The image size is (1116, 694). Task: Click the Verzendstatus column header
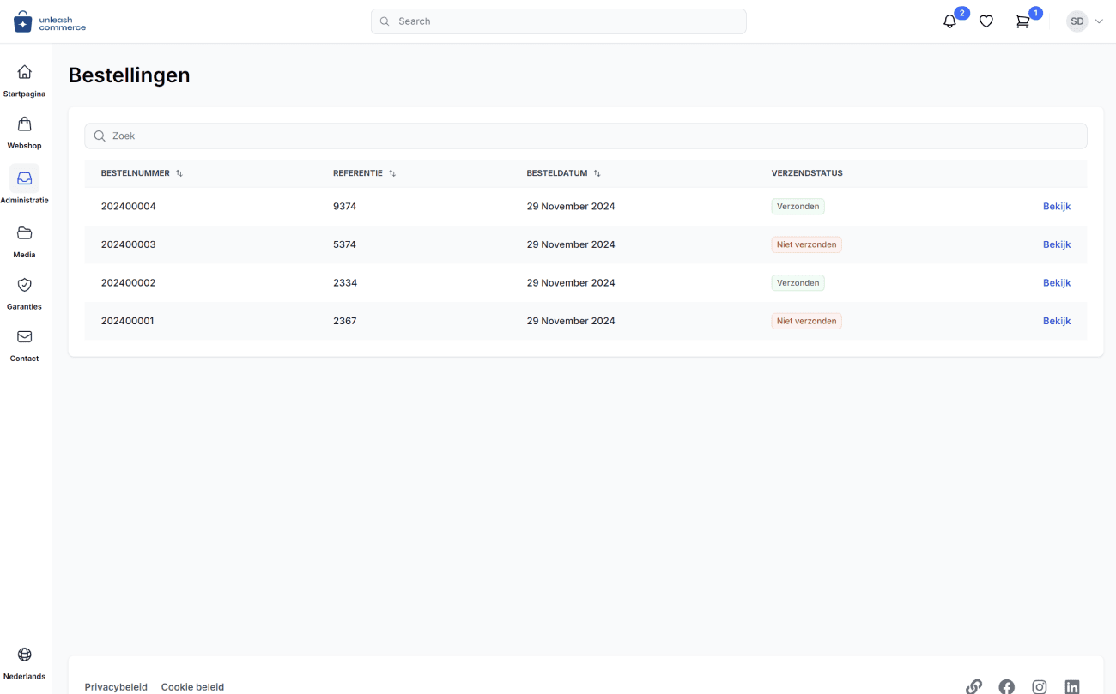point(807,173)
